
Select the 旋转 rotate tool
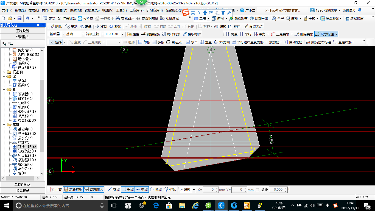pyautogui.click(x=115, y=27)
